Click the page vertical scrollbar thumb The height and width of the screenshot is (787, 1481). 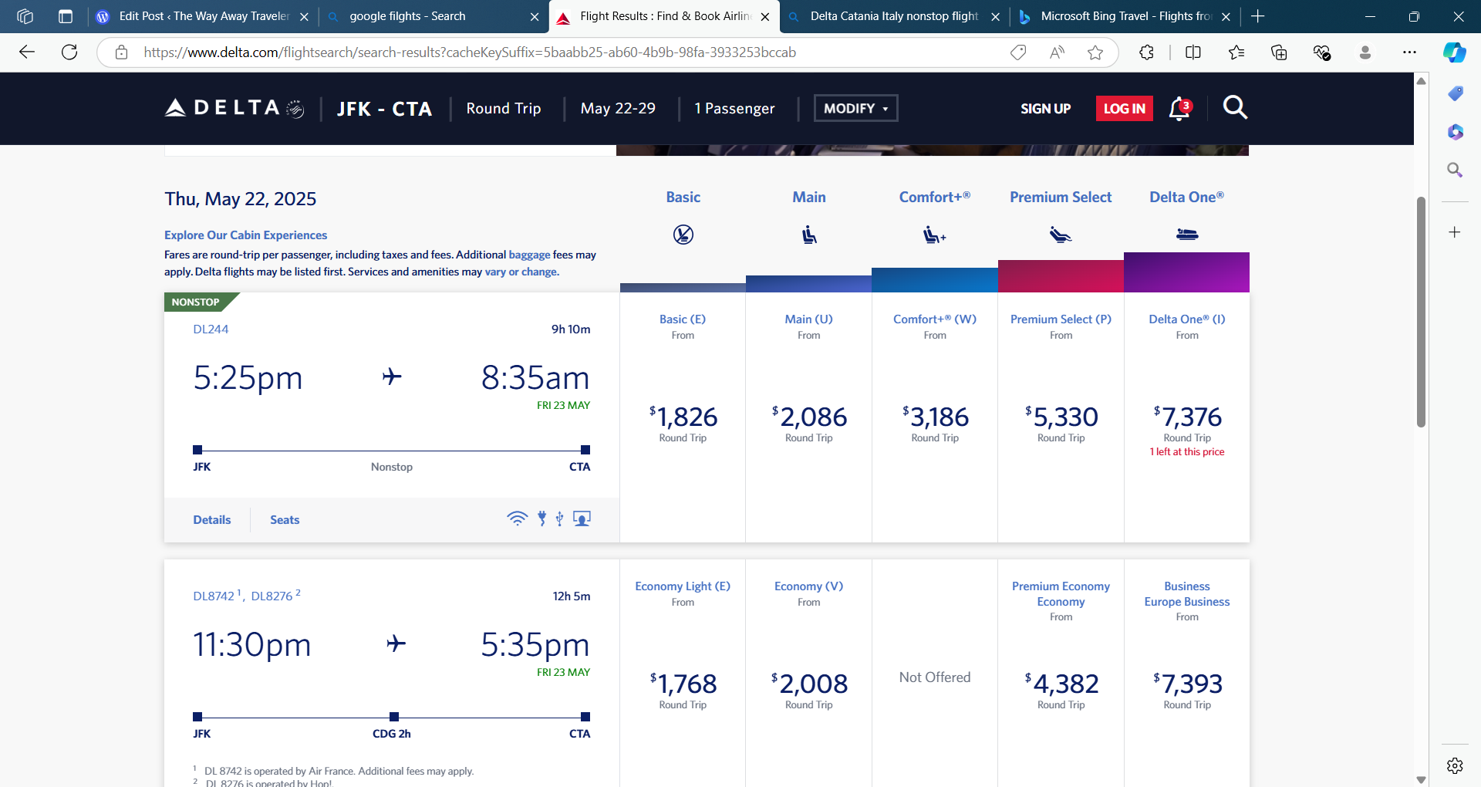point(1421,312)
